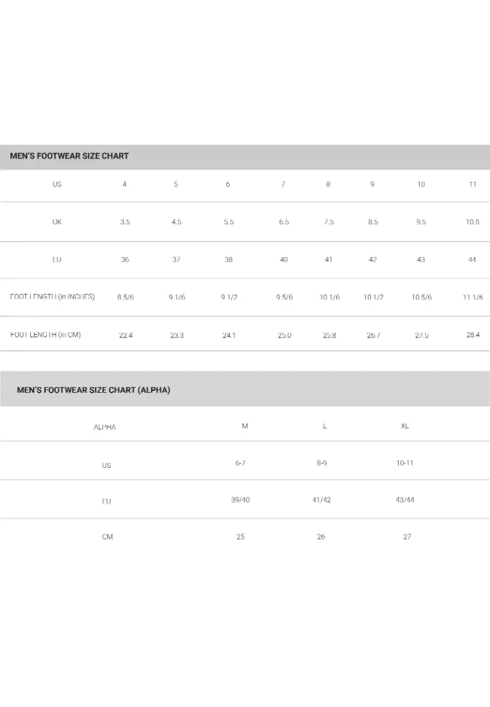Click the UK row label
This screenshot has height=707, width=490.
click(57, 222)
